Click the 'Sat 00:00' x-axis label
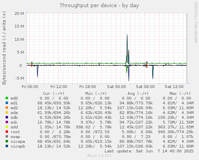Viewport: 199px width, 160px height. 117,87
